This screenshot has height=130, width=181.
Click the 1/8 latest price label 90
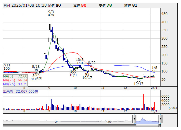point(155,71)
